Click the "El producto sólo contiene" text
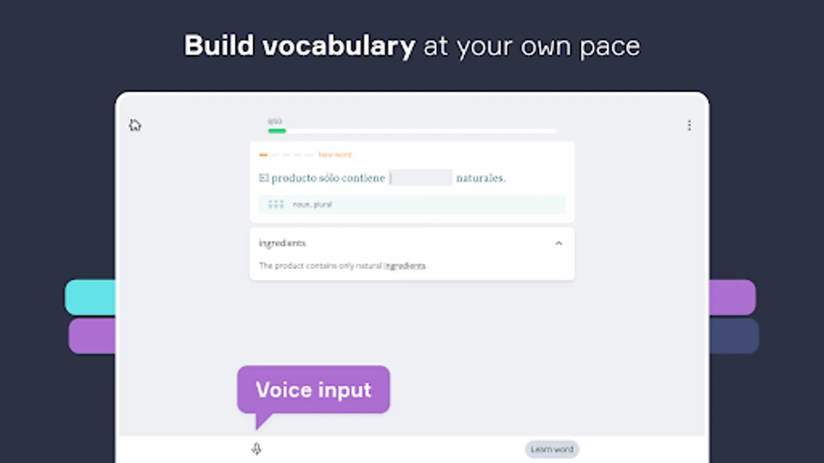The image size is (824, 463). coord(322,178)
